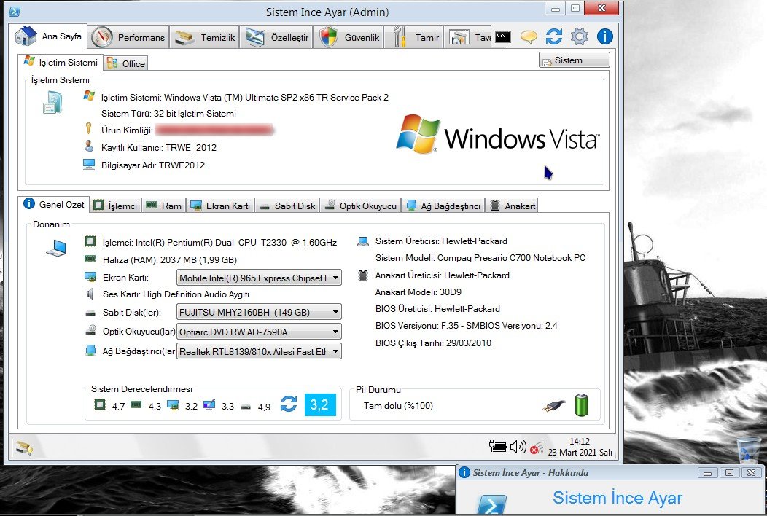
Task: Click the monitor icon beside Bilgisayar Adı
Action: click(x=88, y=164)
